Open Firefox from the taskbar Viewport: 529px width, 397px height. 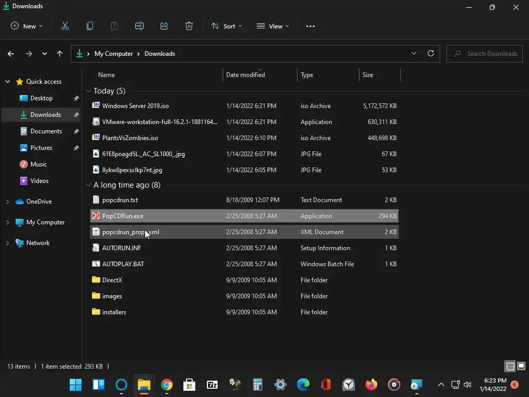[x=371, y=385]
